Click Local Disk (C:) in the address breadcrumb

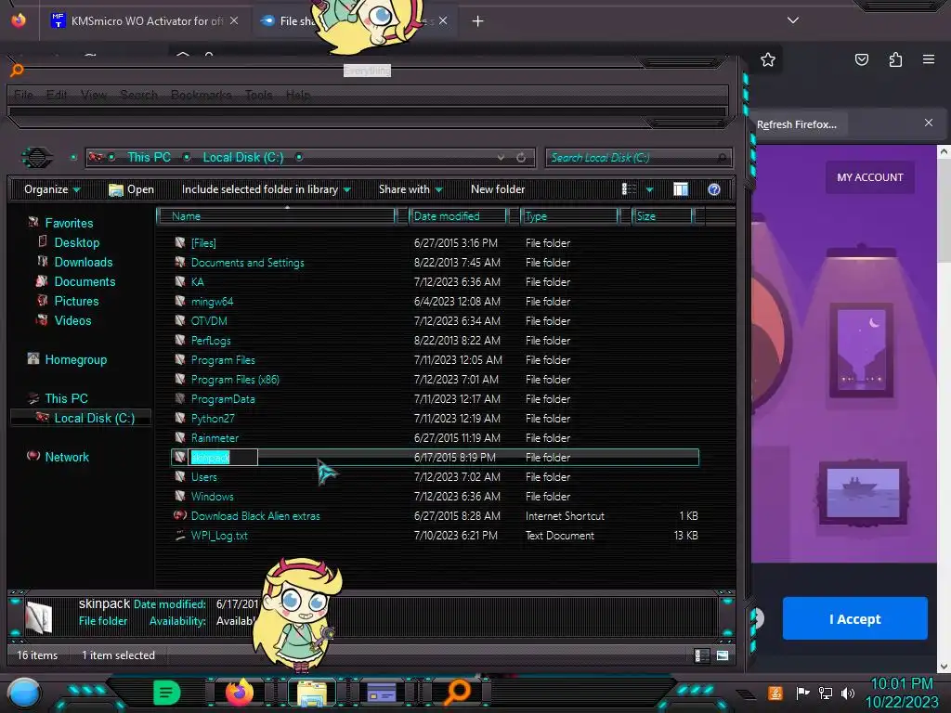[242, 157]
